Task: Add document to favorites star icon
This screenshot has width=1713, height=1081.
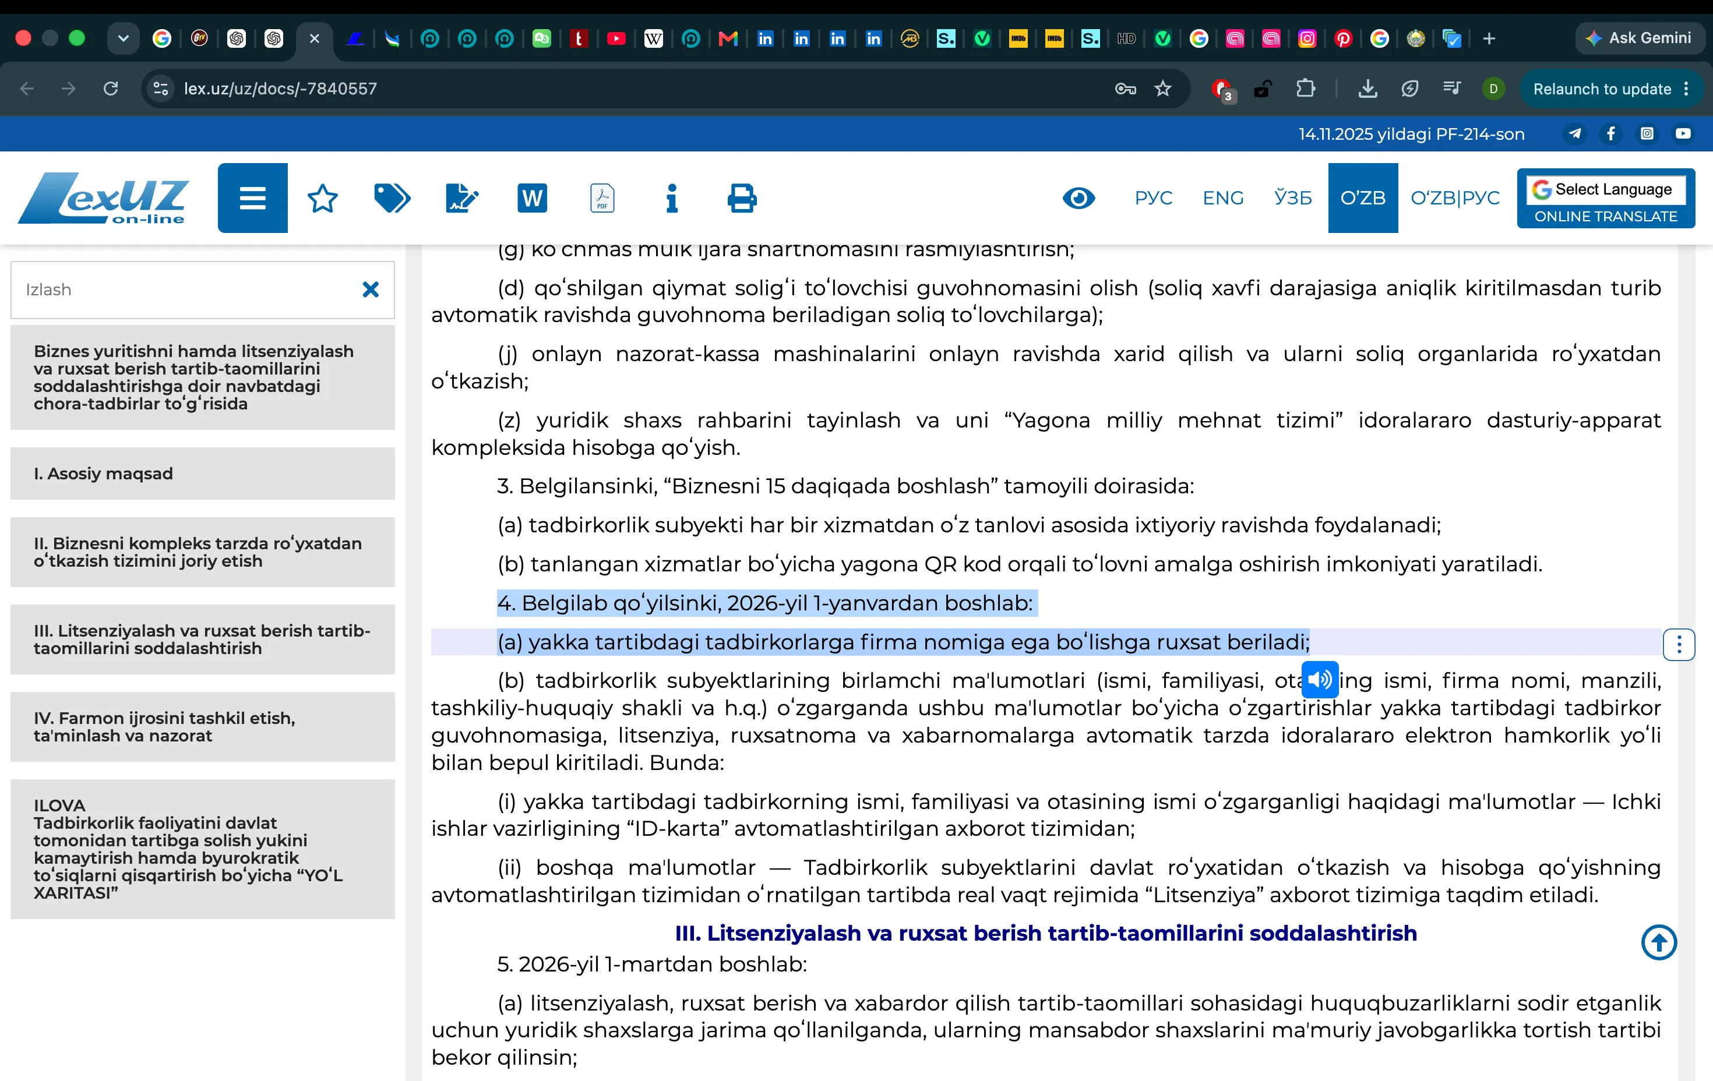Action: [x=322, y=199]
